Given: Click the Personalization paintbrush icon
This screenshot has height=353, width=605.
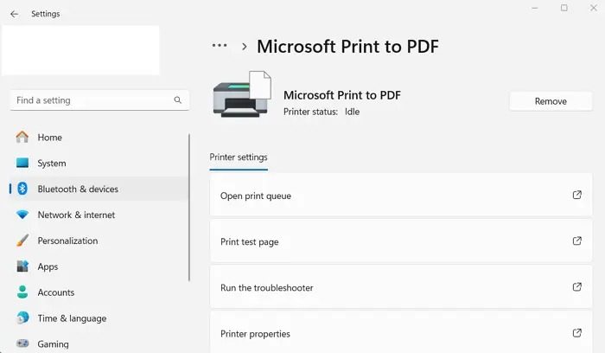Looking at the screenshot, I should point(22,241).
